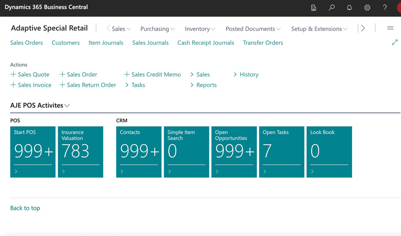Expand page with the diagonal arrows icon

coord(395,42)
